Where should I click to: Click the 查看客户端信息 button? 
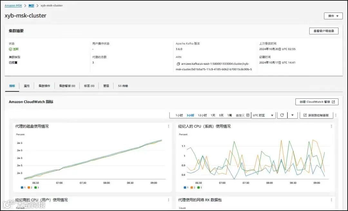[x=324, y=31]
